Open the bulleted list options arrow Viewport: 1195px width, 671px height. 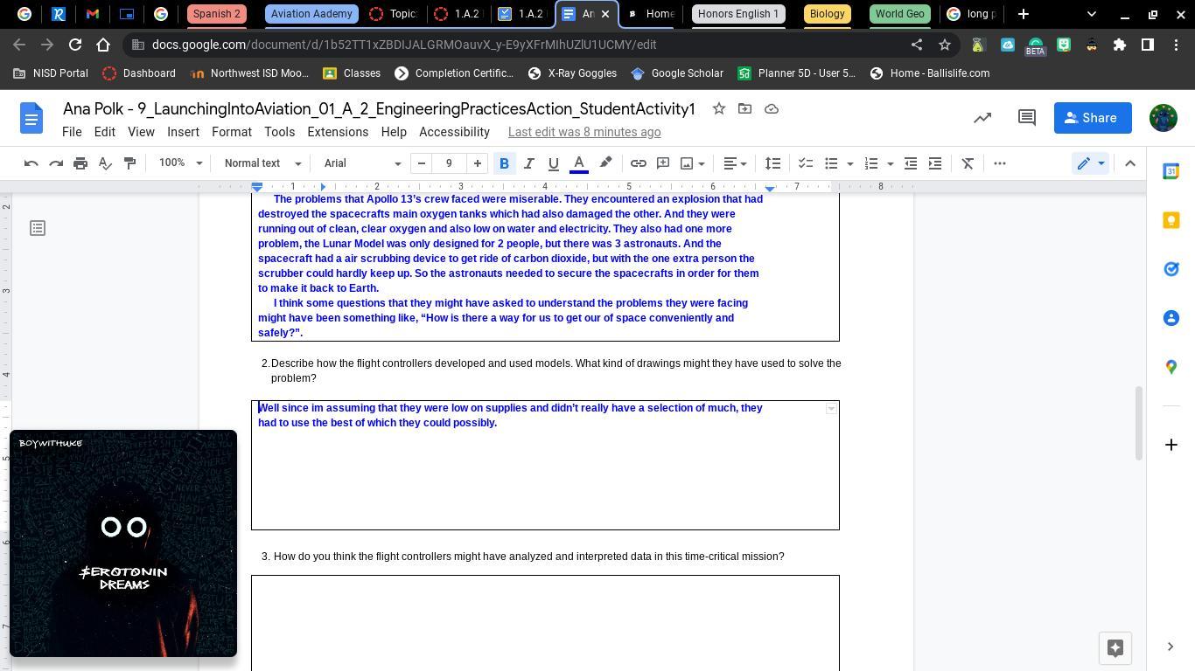pyautogui.click(x=849, y=163)
